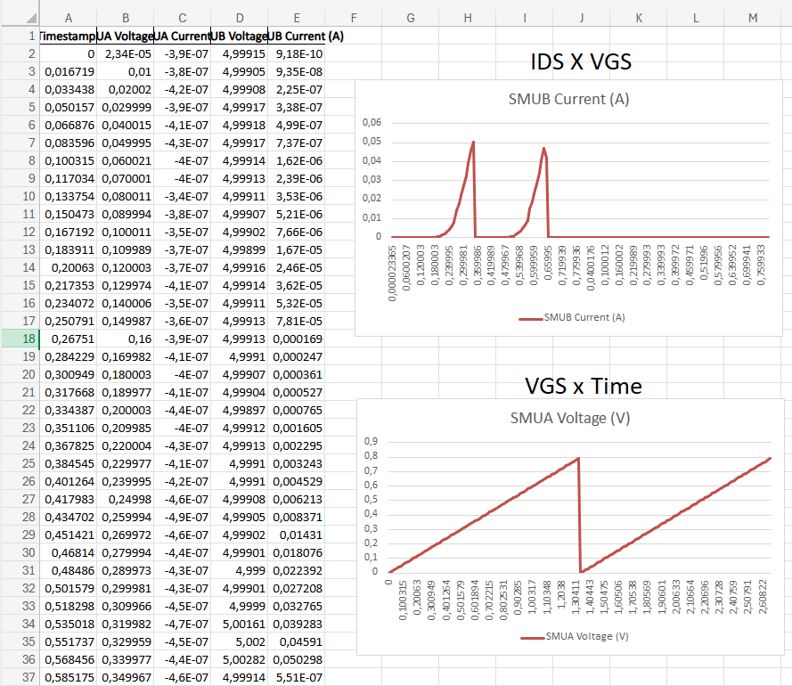Select cell E36 containing 0,050298

(296, 659)
